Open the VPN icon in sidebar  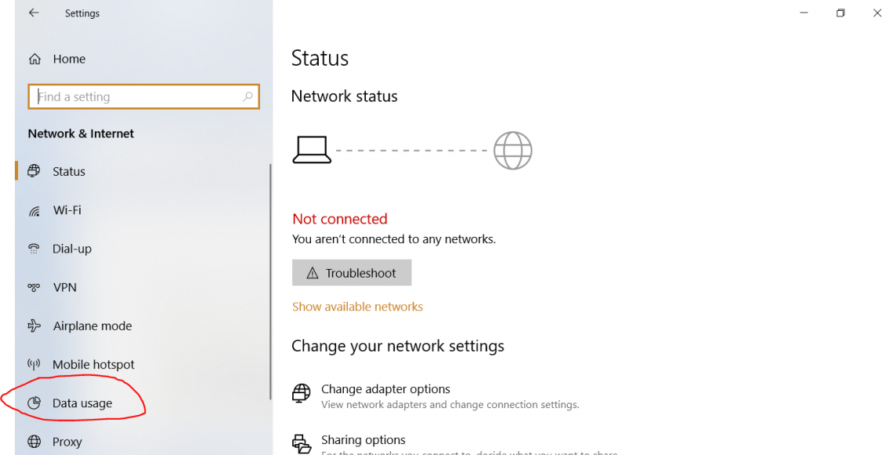(x=34, y=288)
